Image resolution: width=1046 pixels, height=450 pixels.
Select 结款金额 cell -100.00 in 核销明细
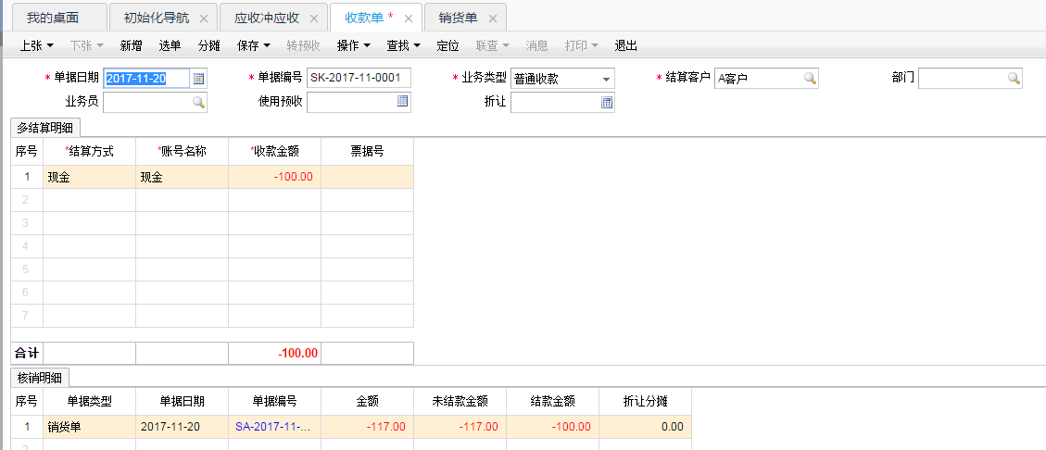[x=553, y=427]
